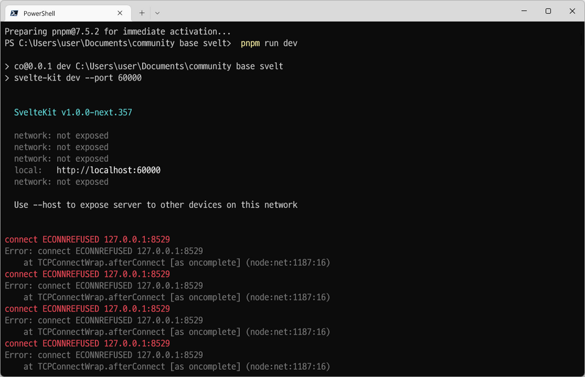Open the http://localhost:60000 link
Image resolution: width=585 pixels, height=377 pixels.
point(109,170)
